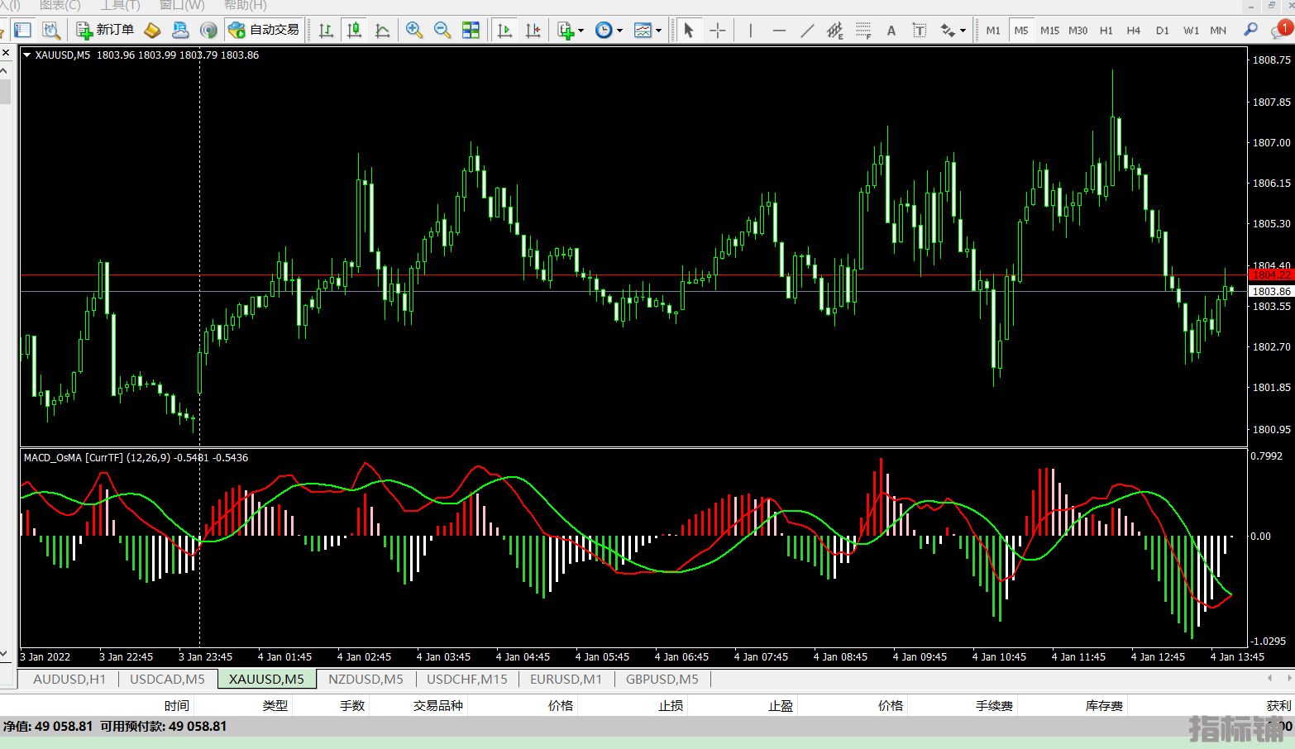Switch chart to bar chart type
Screen dimensions: 1295x749
click(326, 31)
